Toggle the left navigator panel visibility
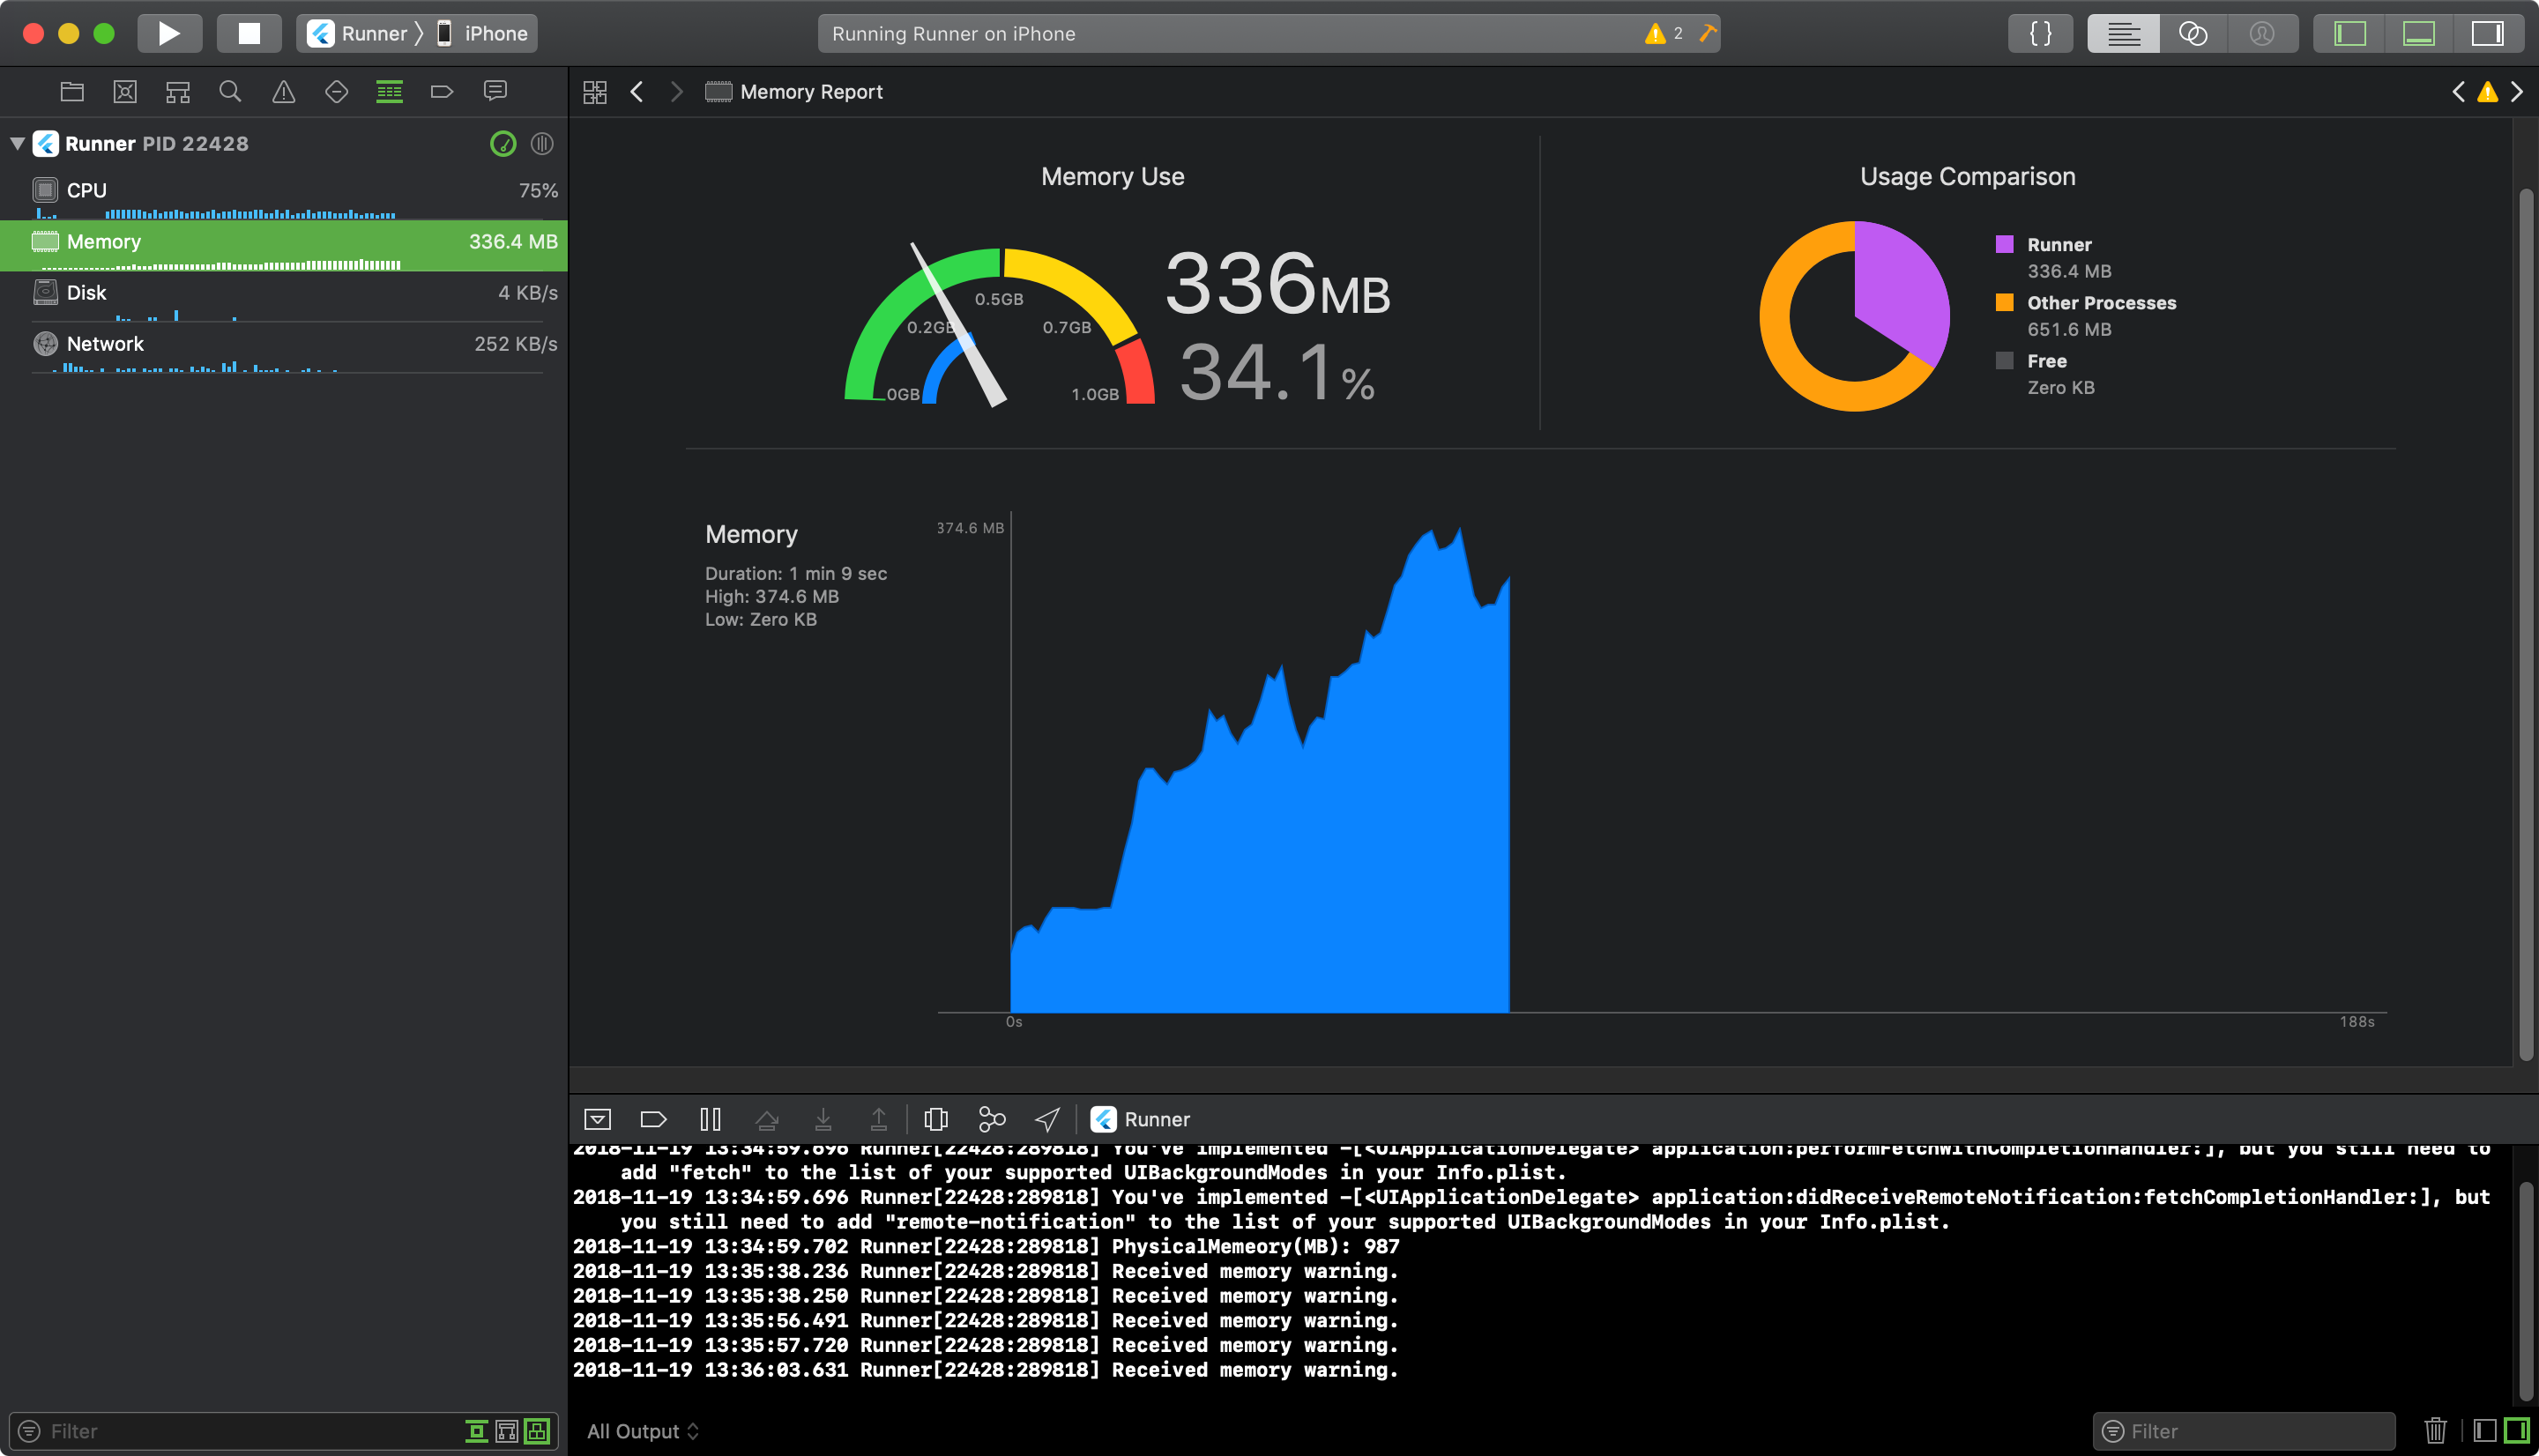Viewport: 2539px width, 1456px height. coord(2349,33)
